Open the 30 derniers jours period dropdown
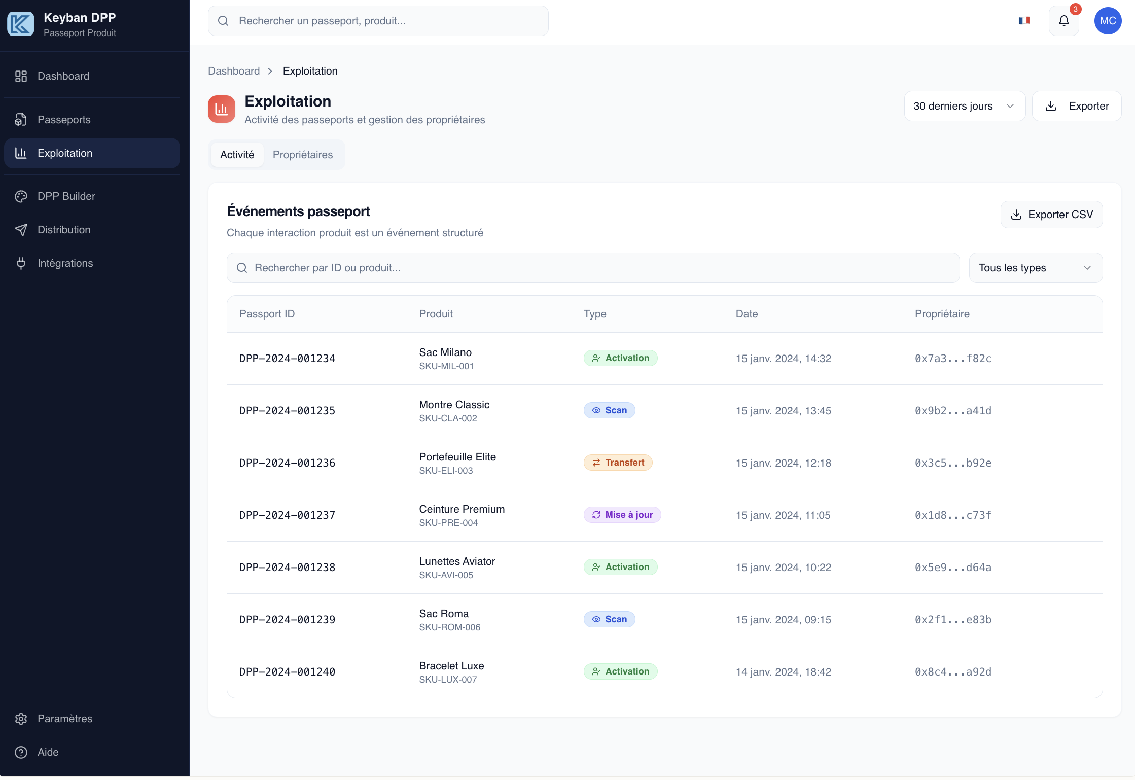 pos(965,106)
